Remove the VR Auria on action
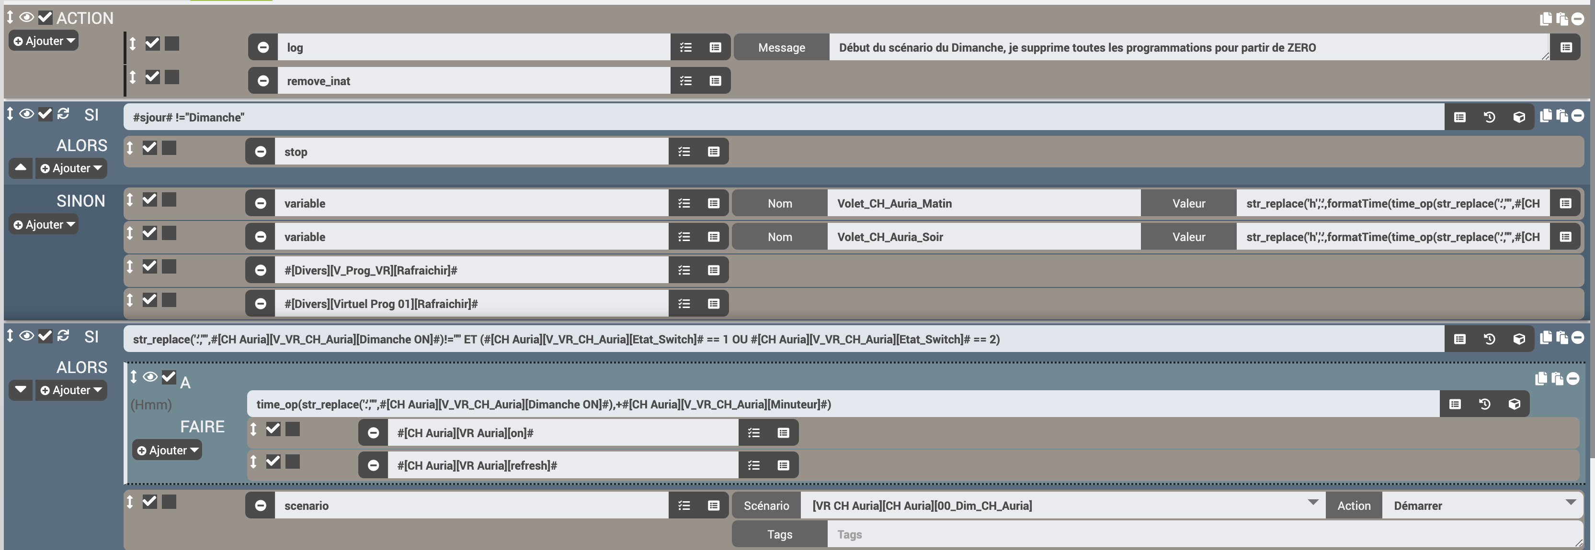Screen dimensions: 1595x550 click(x=373, y=432)
